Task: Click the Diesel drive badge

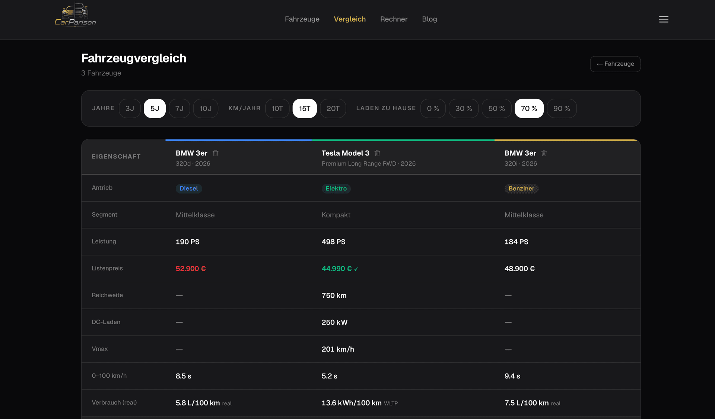Action: click(189, 188)
